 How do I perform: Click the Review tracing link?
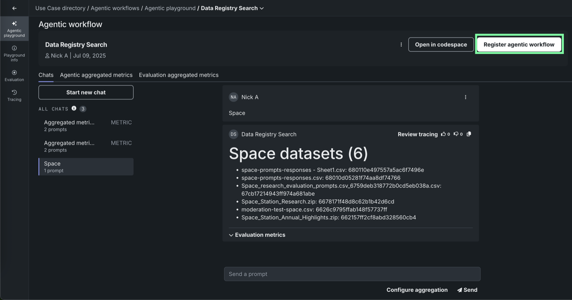[x=417, y=134]
